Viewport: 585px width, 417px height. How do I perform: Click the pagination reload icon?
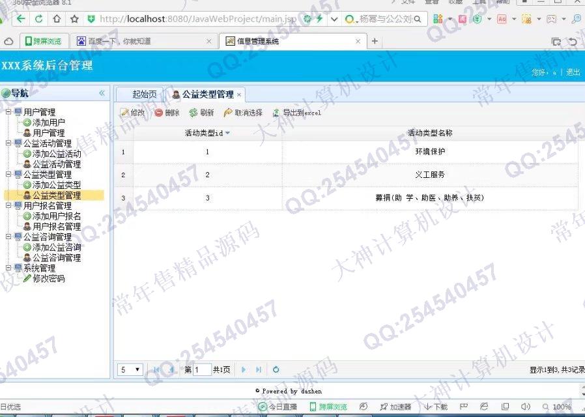tap(276, 369)
